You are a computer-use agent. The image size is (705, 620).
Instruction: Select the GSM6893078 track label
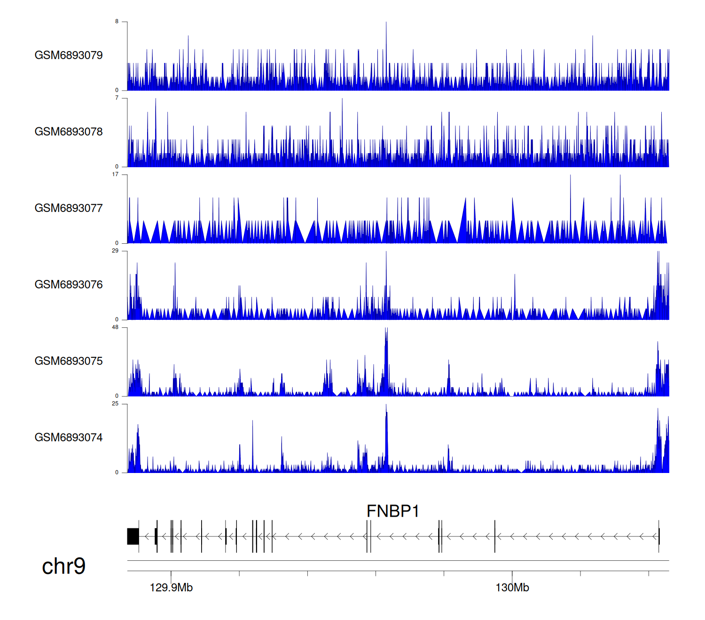tap(69, 132)
